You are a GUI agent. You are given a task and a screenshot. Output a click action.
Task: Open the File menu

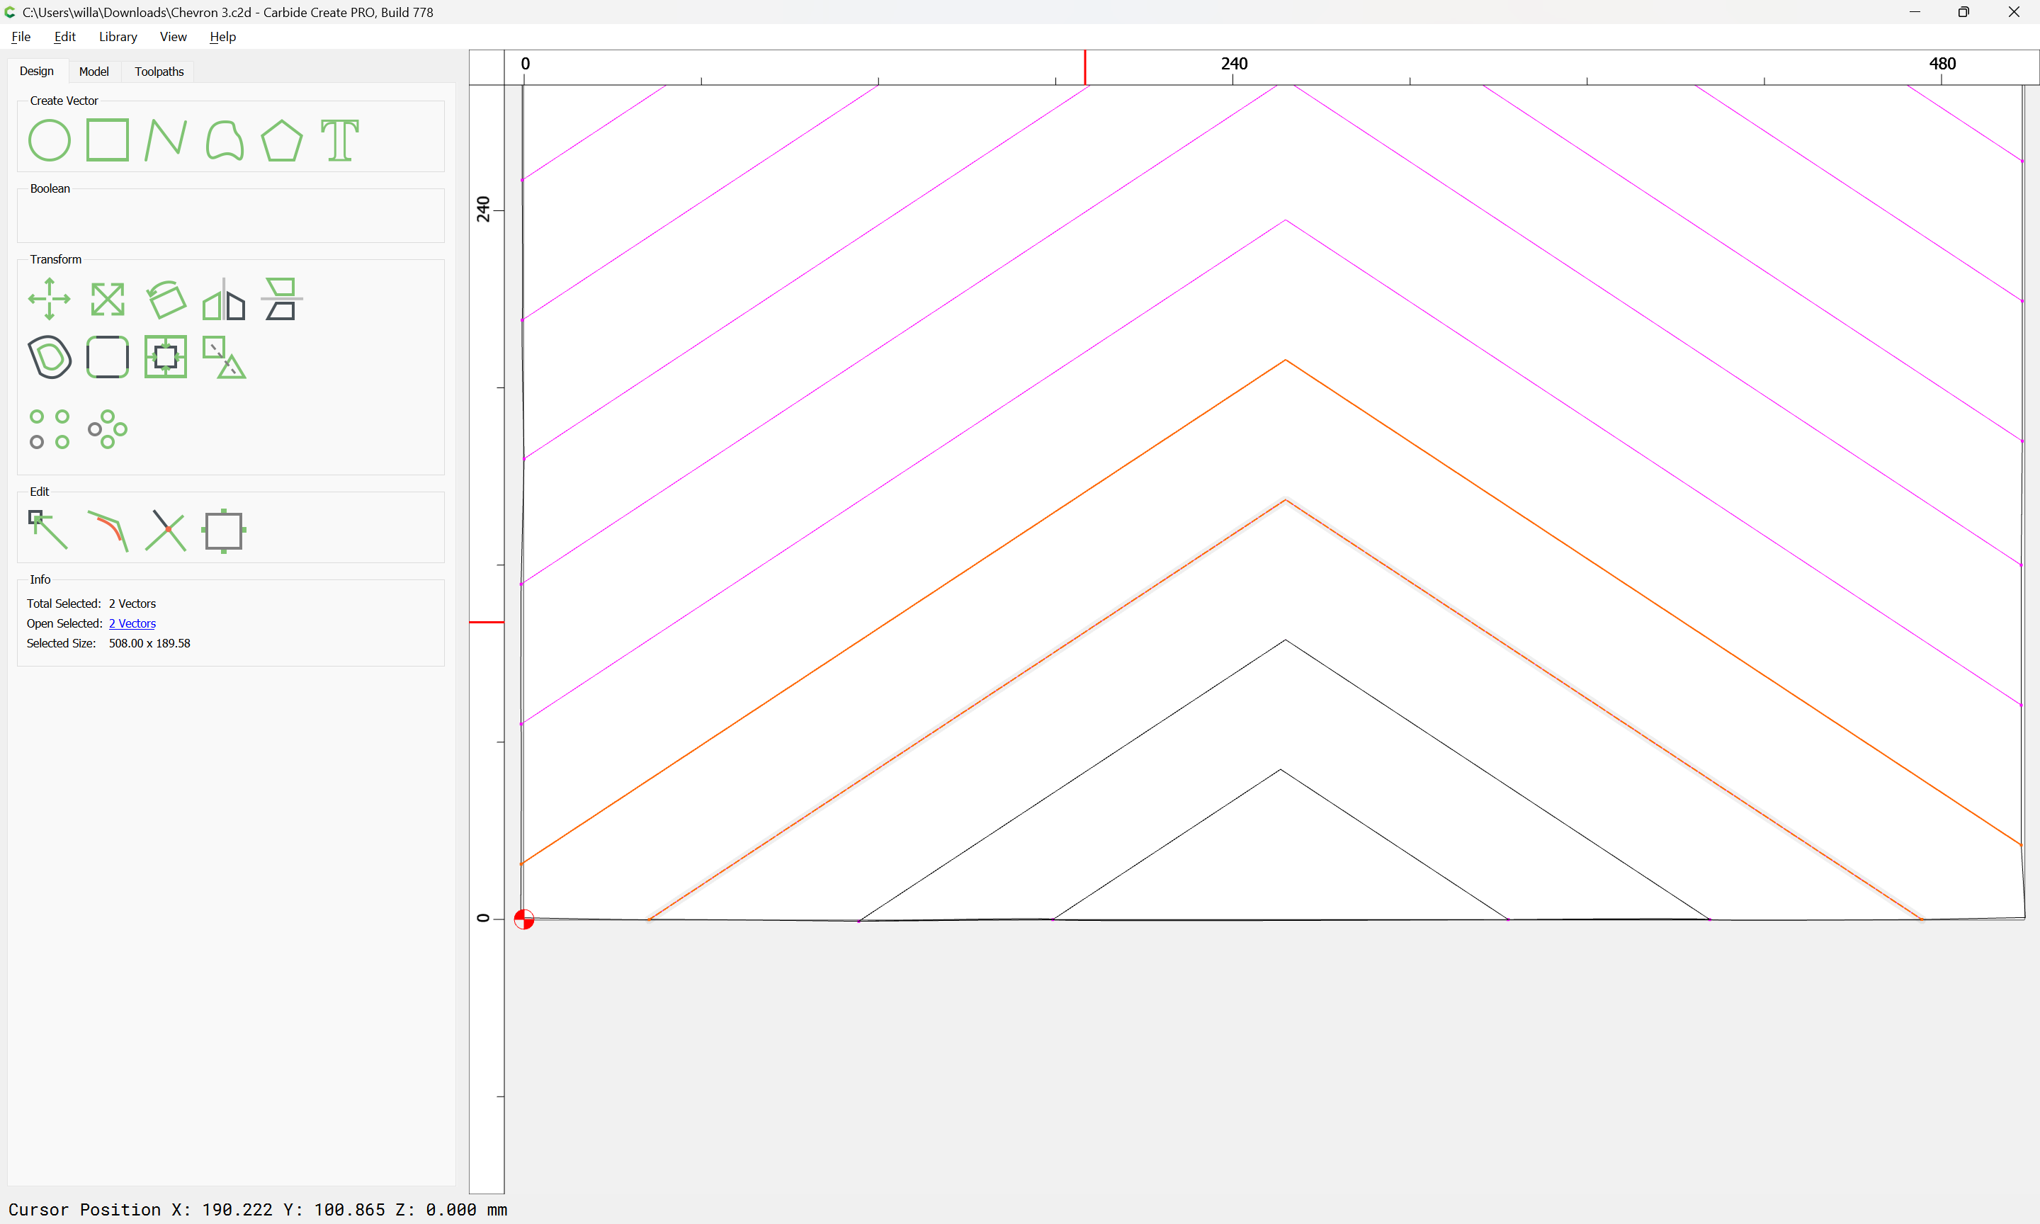coord(21,36)
